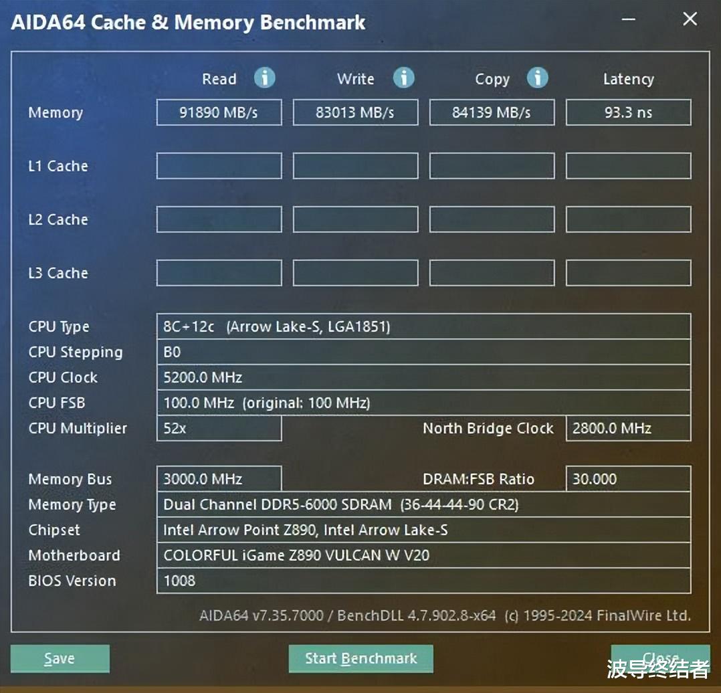721x693 pixels.
Task: Click the empty L1 Cache Write box
Action: point(355,165)
